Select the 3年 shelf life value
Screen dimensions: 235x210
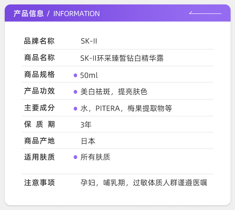86,125
